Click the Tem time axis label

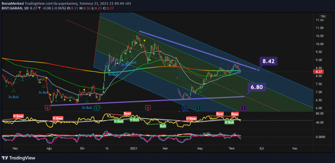pos(231,148)
